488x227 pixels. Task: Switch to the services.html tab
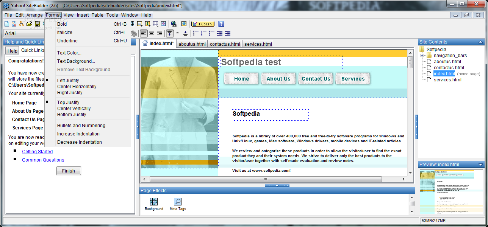click(258, 44)
